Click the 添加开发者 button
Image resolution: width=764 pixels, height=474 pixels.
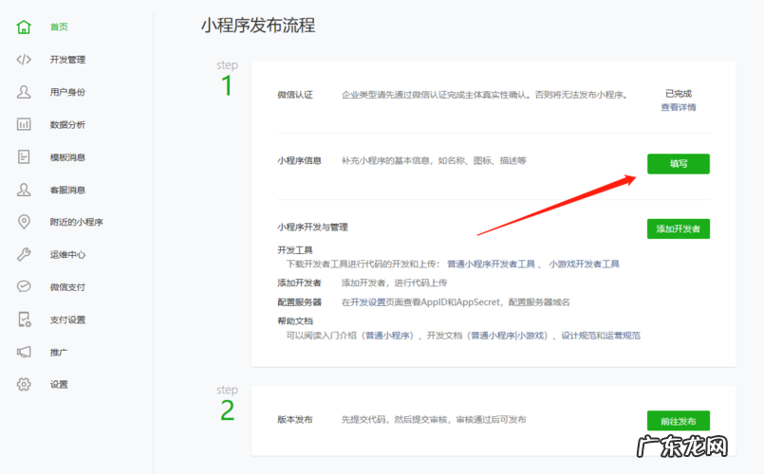pos(678,228)
